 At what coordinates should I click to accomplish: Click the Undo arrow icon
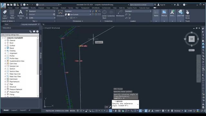point(28,5)
